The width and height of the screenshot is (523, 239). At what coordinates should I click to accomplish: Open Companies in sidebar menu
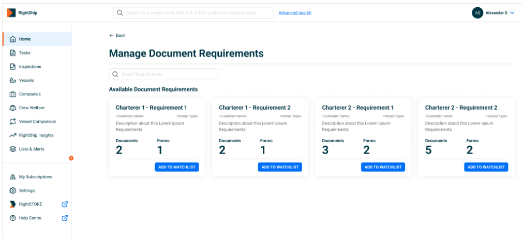37,94
